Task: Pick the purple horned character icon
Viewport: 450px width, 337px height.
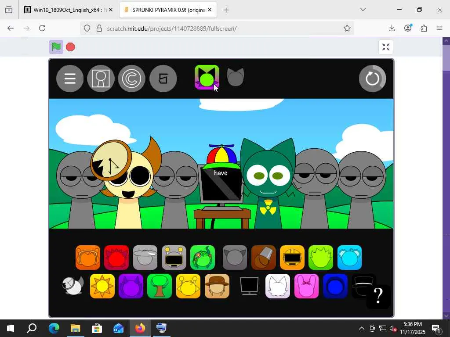Action: click(131, 286)
